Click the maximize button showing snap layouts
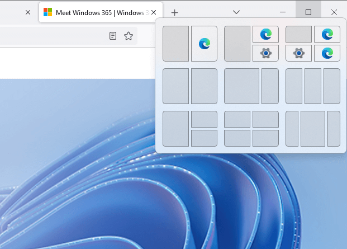This screenshot has width=347, height=249. click(308, 12)
